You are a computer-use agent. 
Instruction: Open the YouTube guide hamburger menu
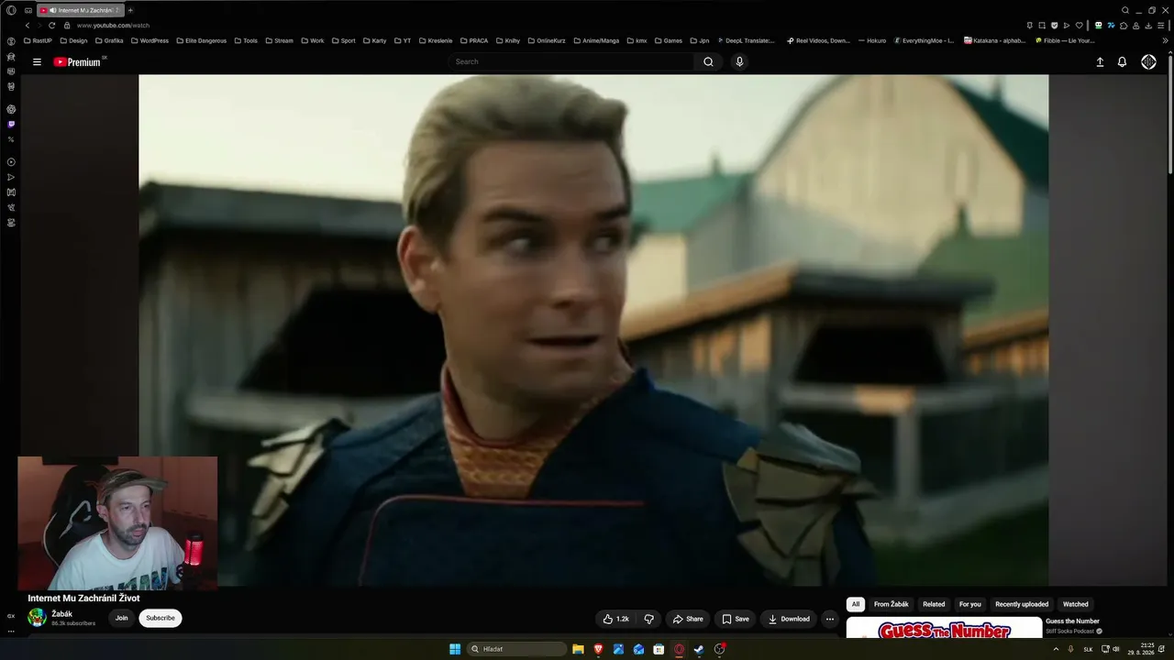pos(37,62)
